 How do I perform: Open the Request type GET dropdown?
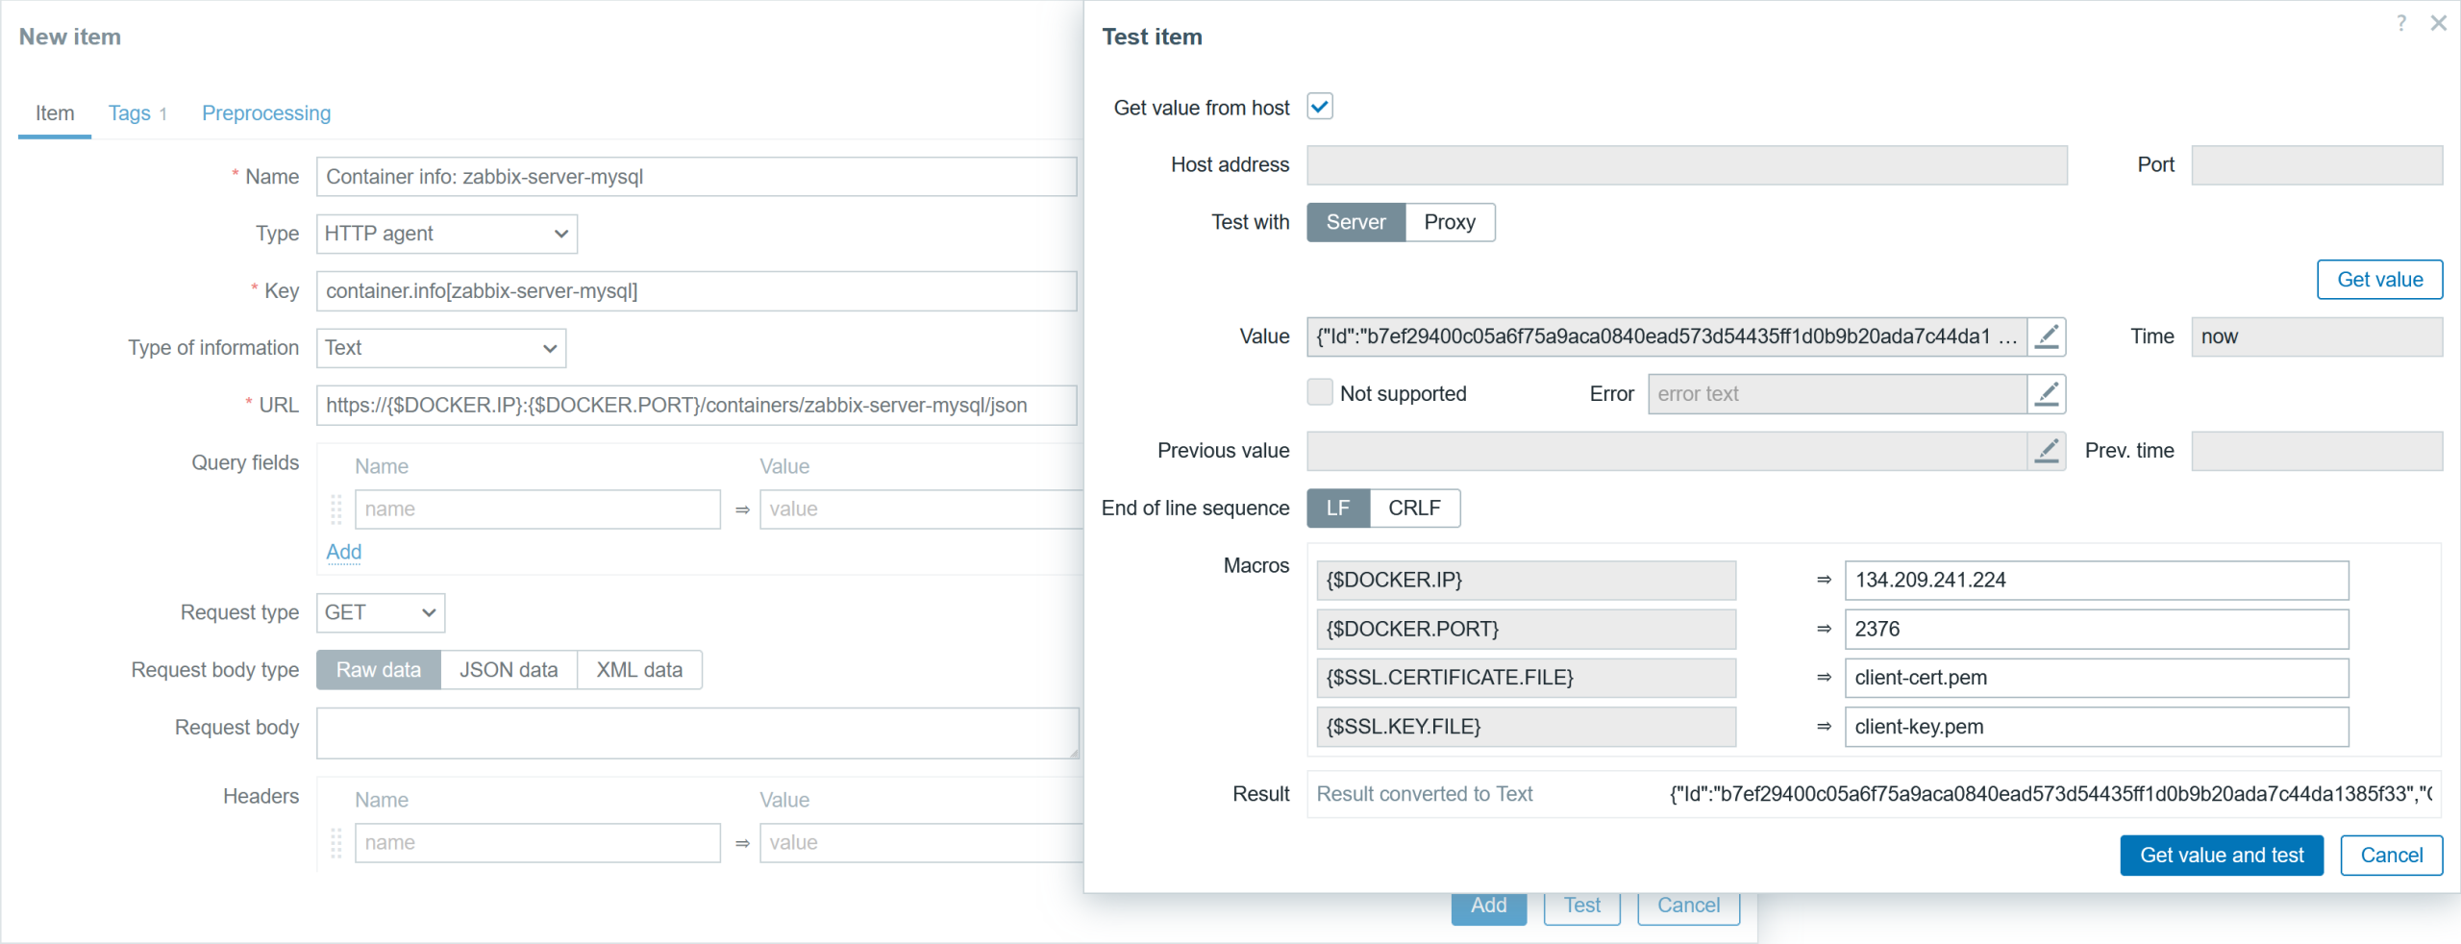381,613
